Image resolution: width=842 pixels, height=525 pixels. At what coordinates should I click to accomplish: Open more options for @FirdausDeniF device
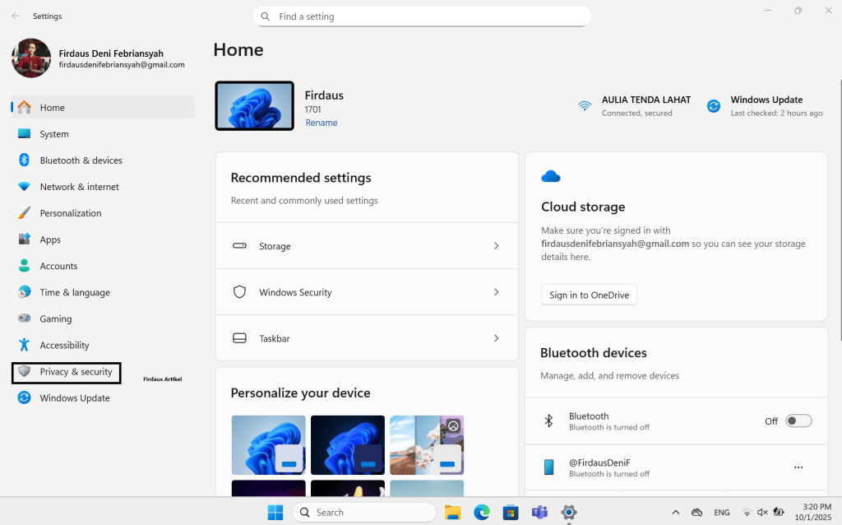tap(798, 467)
